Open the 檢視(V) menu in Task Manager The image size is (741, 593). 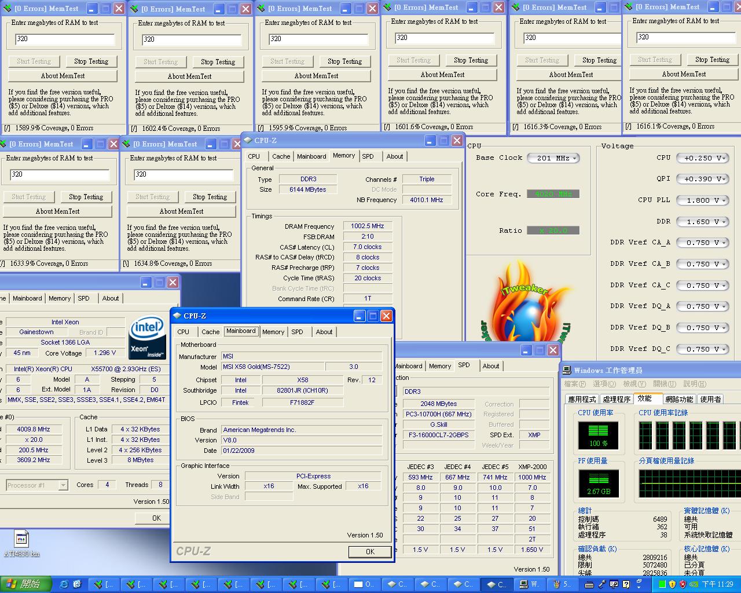point(634,383)
